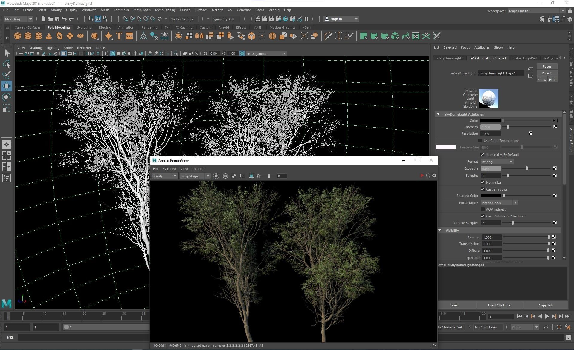Click the polygon Type text tool icon

tap(119, 36)
